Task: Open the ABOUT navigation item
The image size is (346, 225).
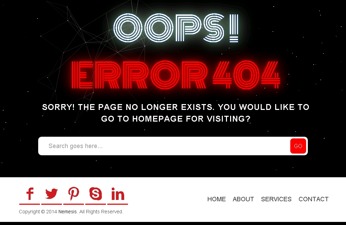Action: pyautogui.click(x=243, y=199)
